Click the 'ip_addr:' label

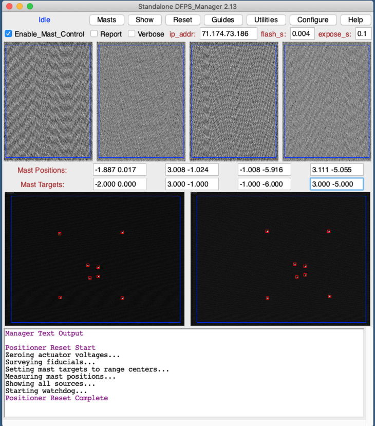point(182,34)
